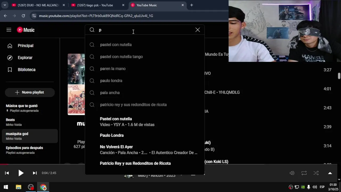Clear the search box with X
This screenshot has width=341, height=192.
[x=198, y=30]
